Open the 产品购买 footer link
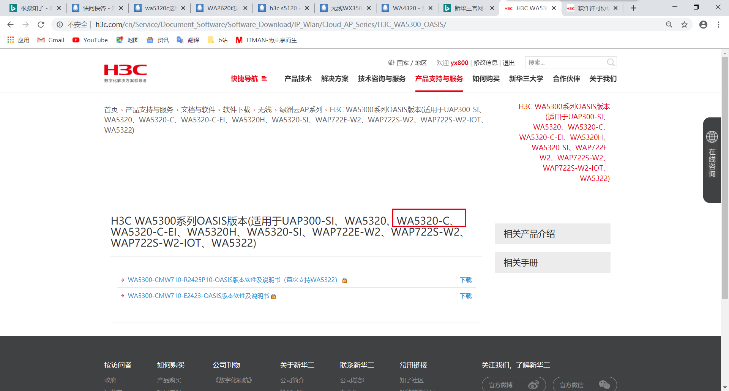Image resolution: width=729 pixels, height=391 pixels. tap(169, 380)
